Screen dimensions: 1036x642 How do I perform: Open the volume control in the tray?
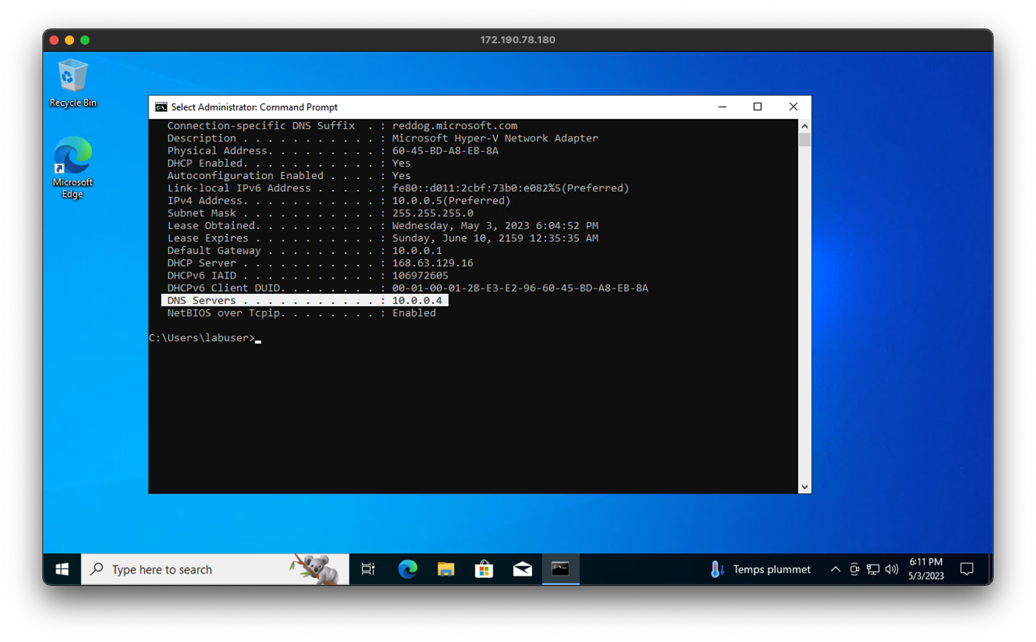pos(892,569)
